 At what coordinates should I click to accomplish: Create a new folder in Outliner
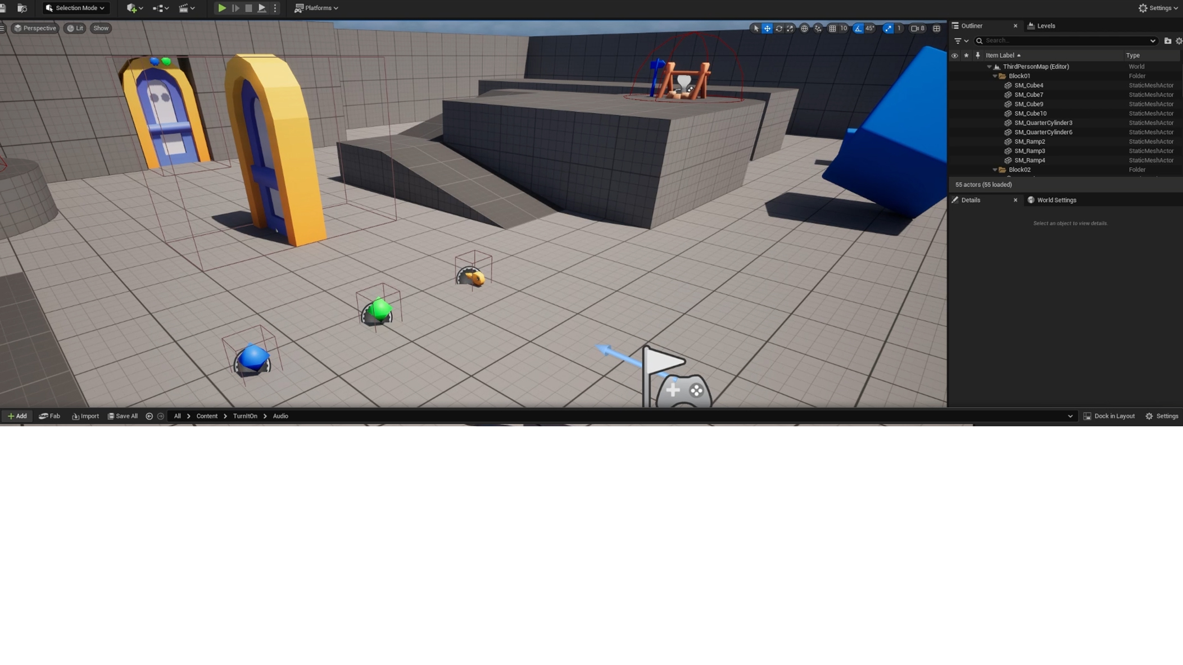(x=1167, y=41)
